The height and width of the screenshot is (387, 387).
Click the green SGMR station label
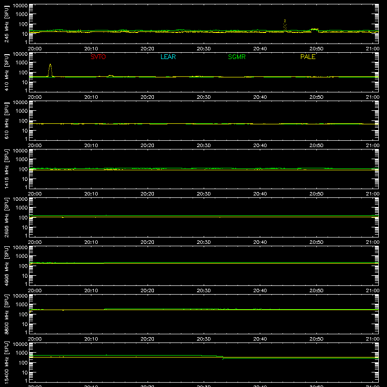click(x=237, y=57)
